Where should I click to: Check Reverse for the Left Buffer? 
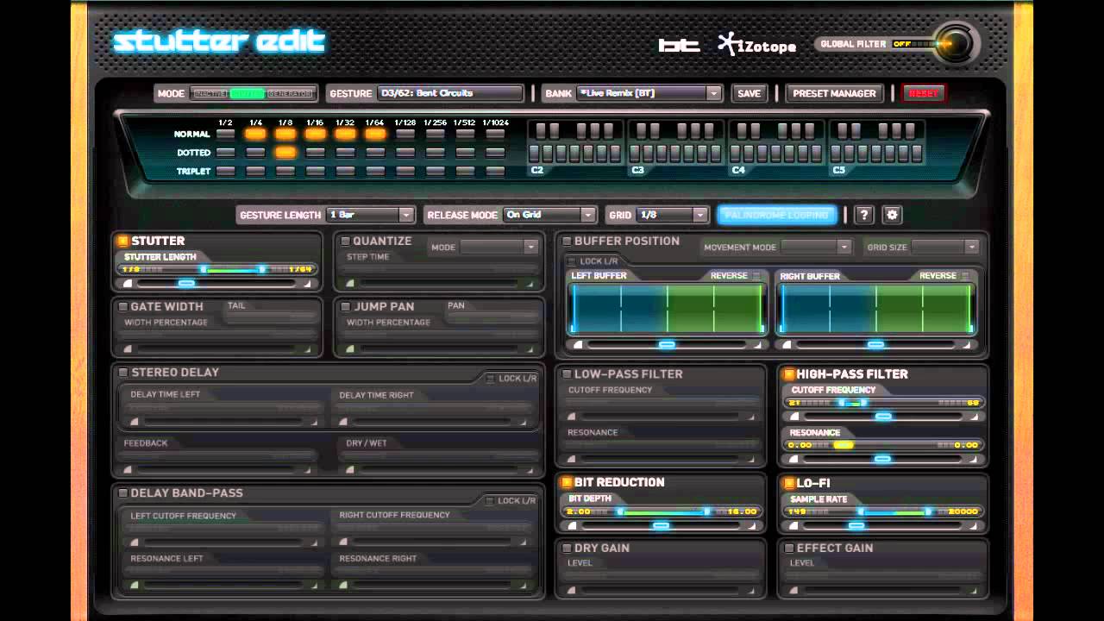click(x=756, y=276)
